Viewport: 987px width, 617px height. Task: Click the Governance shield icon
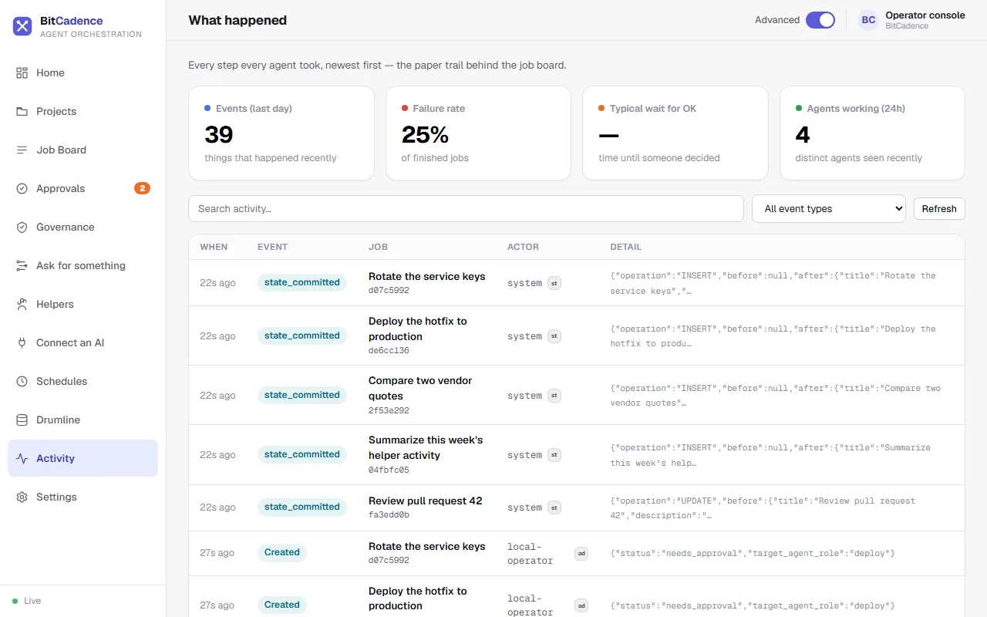[x=22, y=227]
